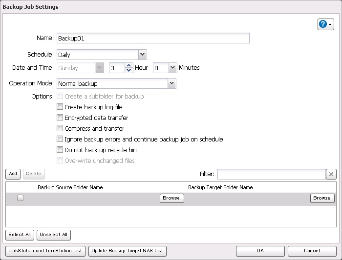Expand the Minutes dropdown
The width and height of the screenshot is (342, 260).
tap(172, 68)
